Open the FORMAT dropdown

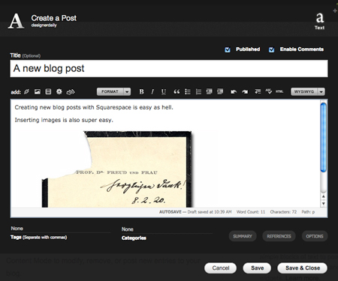pyautogui.click(x=113, y=91)
